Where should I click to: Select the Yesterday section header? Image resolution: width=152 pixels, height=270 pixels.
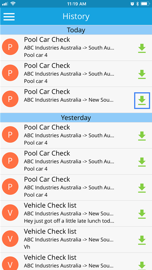pyautogui.click(x=76, y=118)
